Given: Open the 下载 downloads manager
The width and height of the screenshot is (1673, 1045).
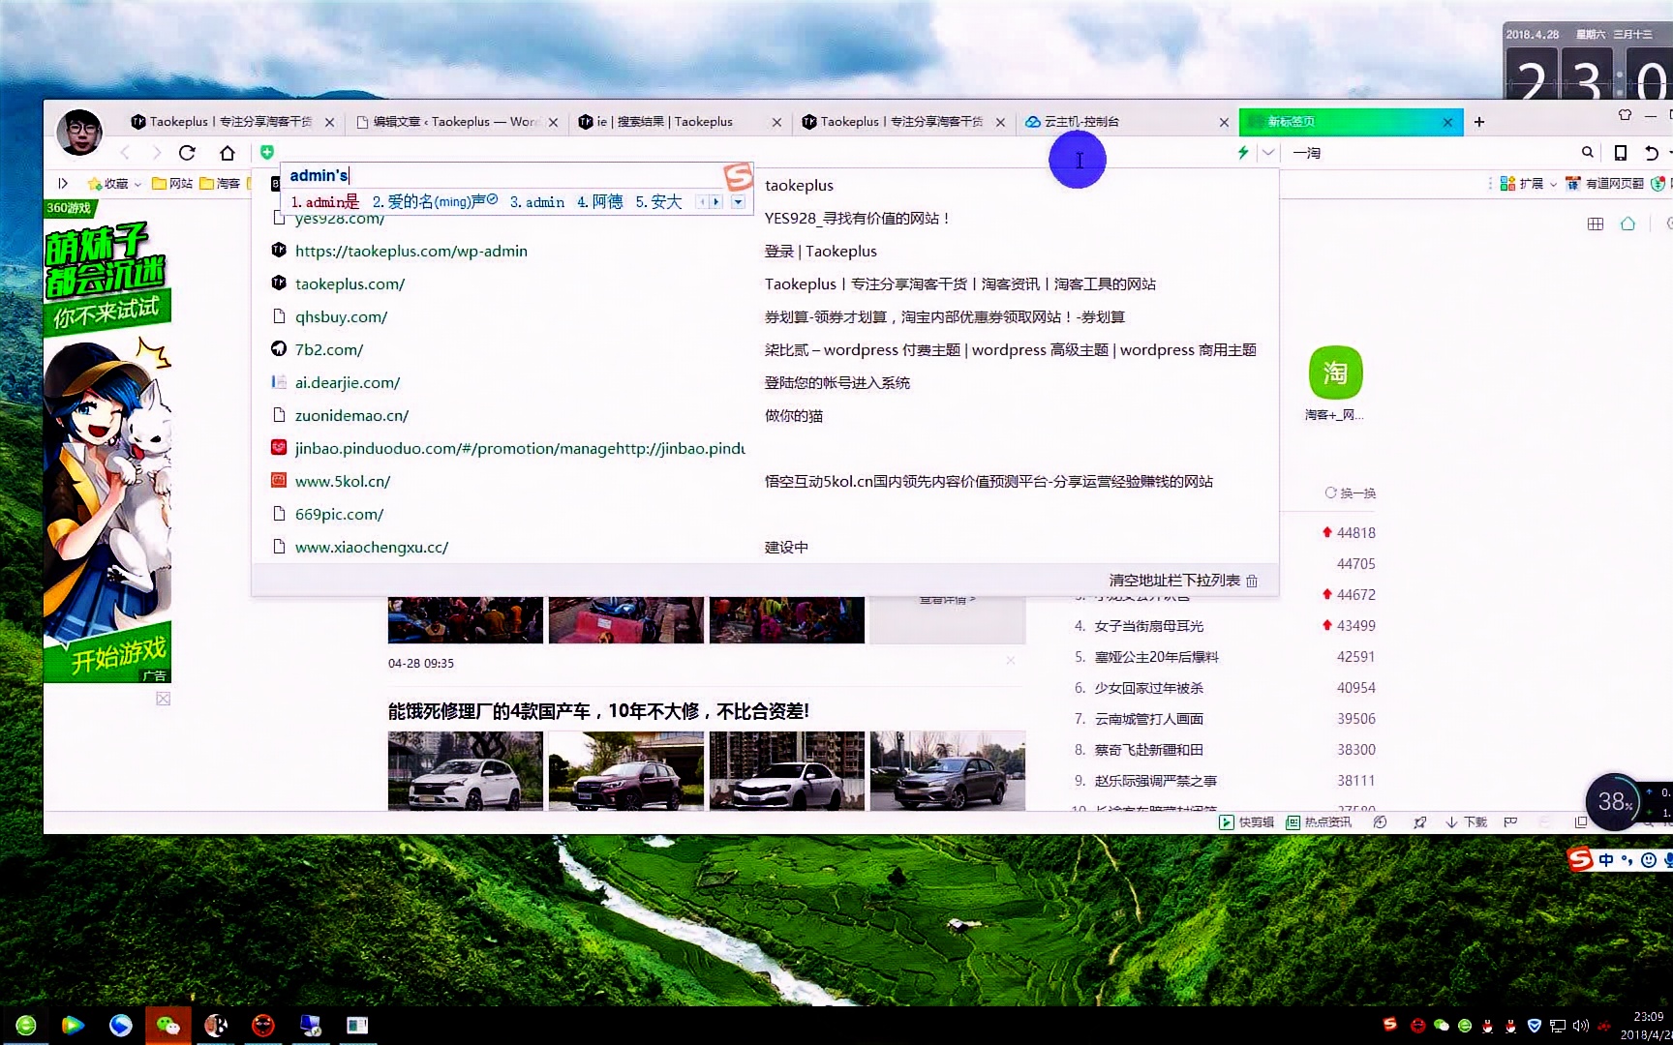Looking at the screenshot, I should 1466,822.
